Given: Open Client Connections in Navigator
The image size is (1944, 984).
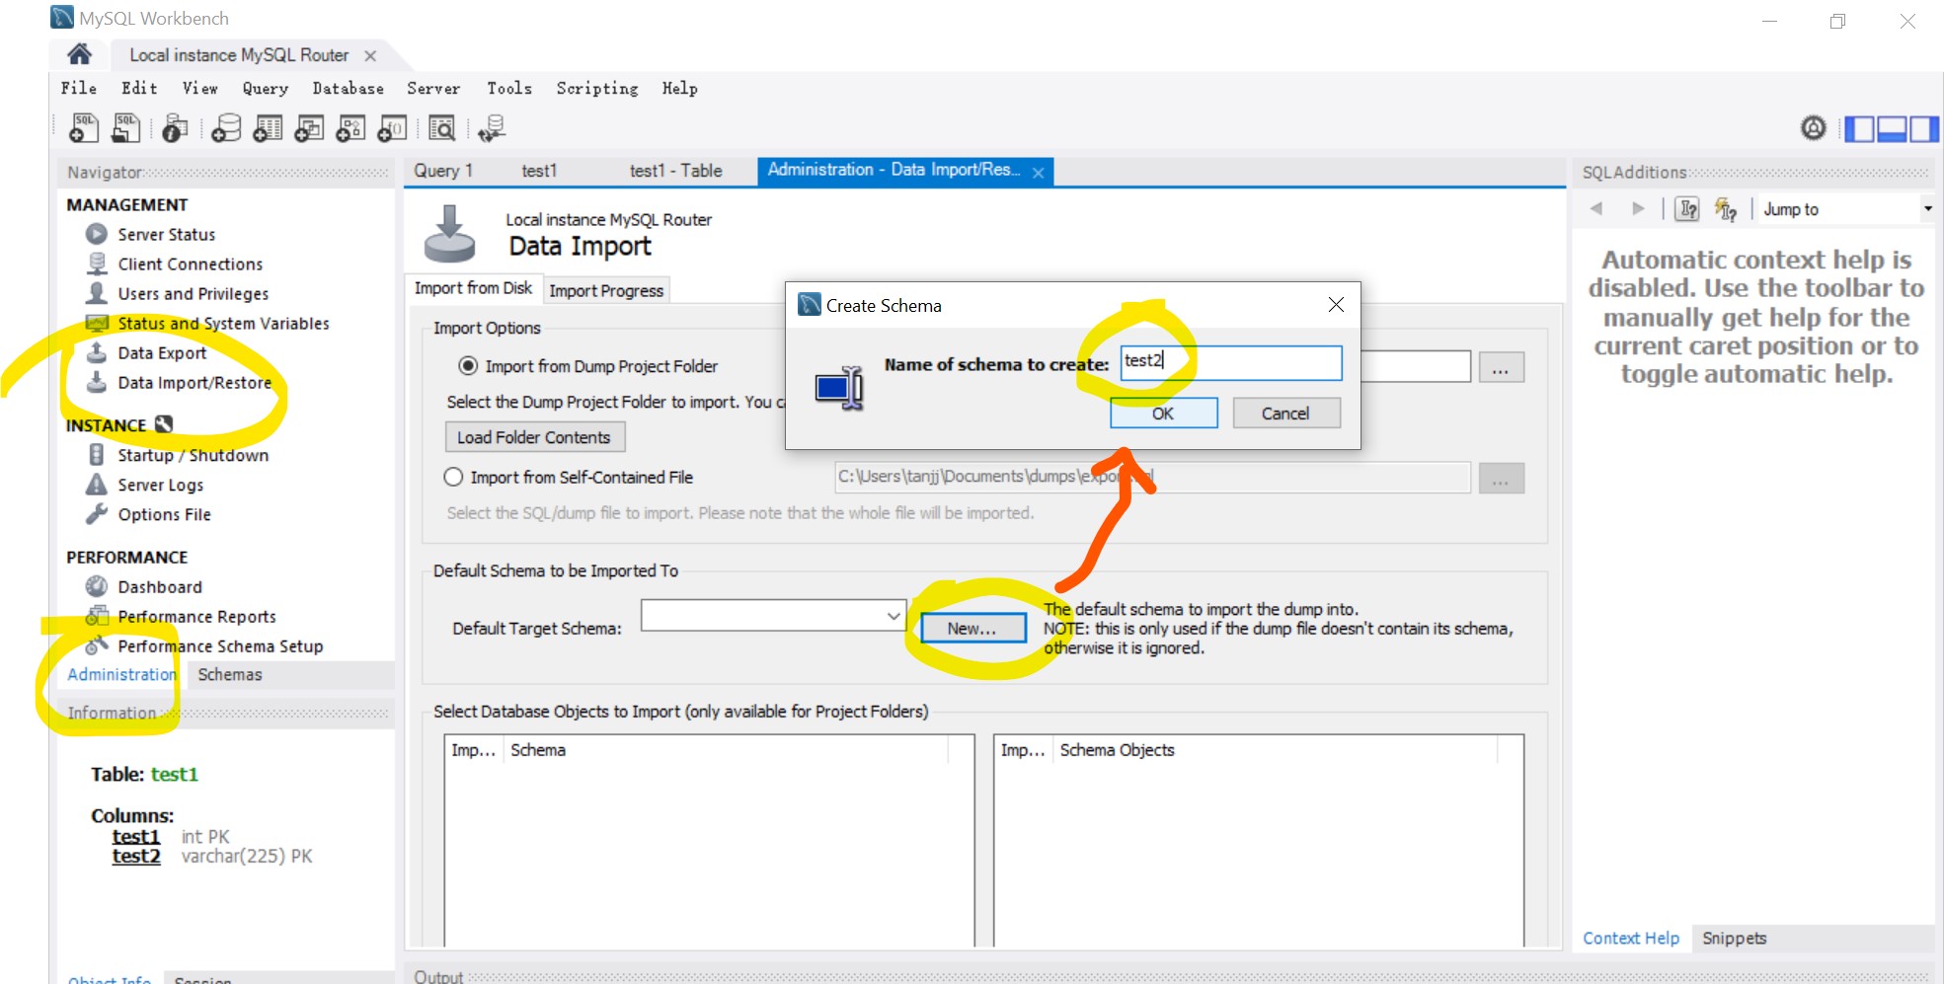Looking at the screenshot, I should point(190,264).
